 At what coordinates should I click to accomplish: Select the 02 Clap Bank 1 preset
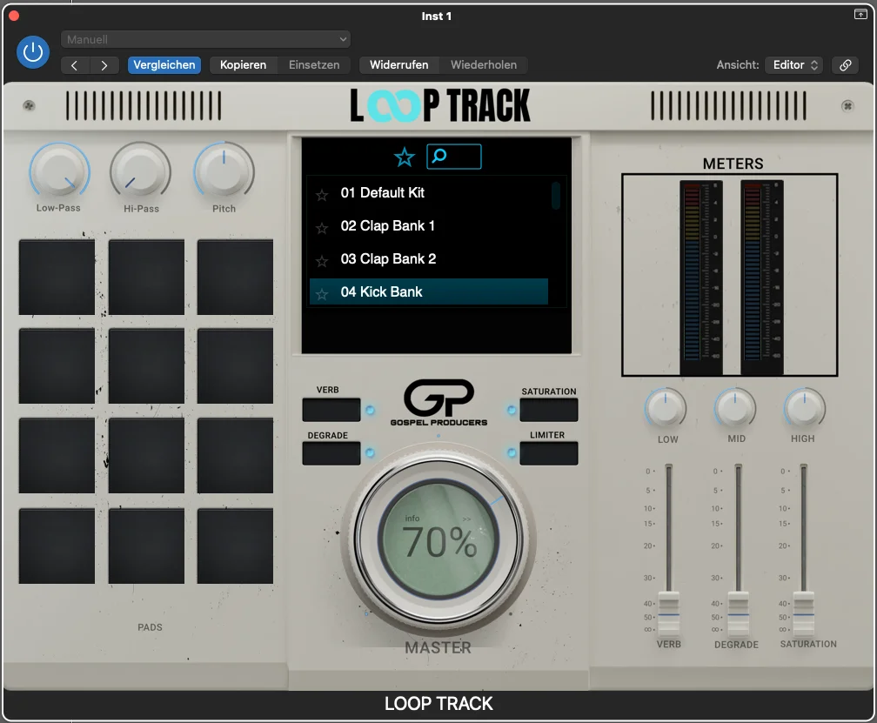pyautogui.click(x=428, y=226)
